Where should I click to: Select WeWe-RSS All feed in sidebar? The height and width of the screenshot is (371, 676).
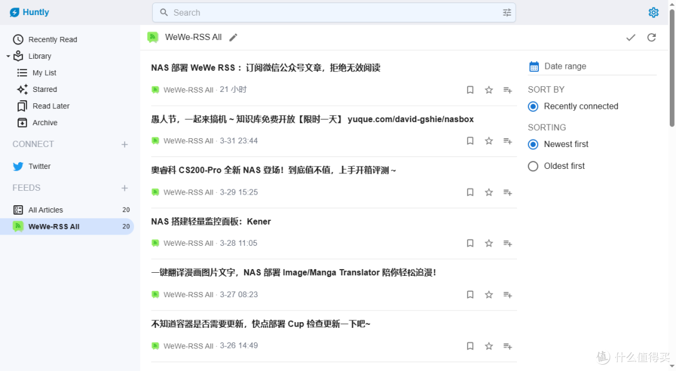[x=67, y=226]
